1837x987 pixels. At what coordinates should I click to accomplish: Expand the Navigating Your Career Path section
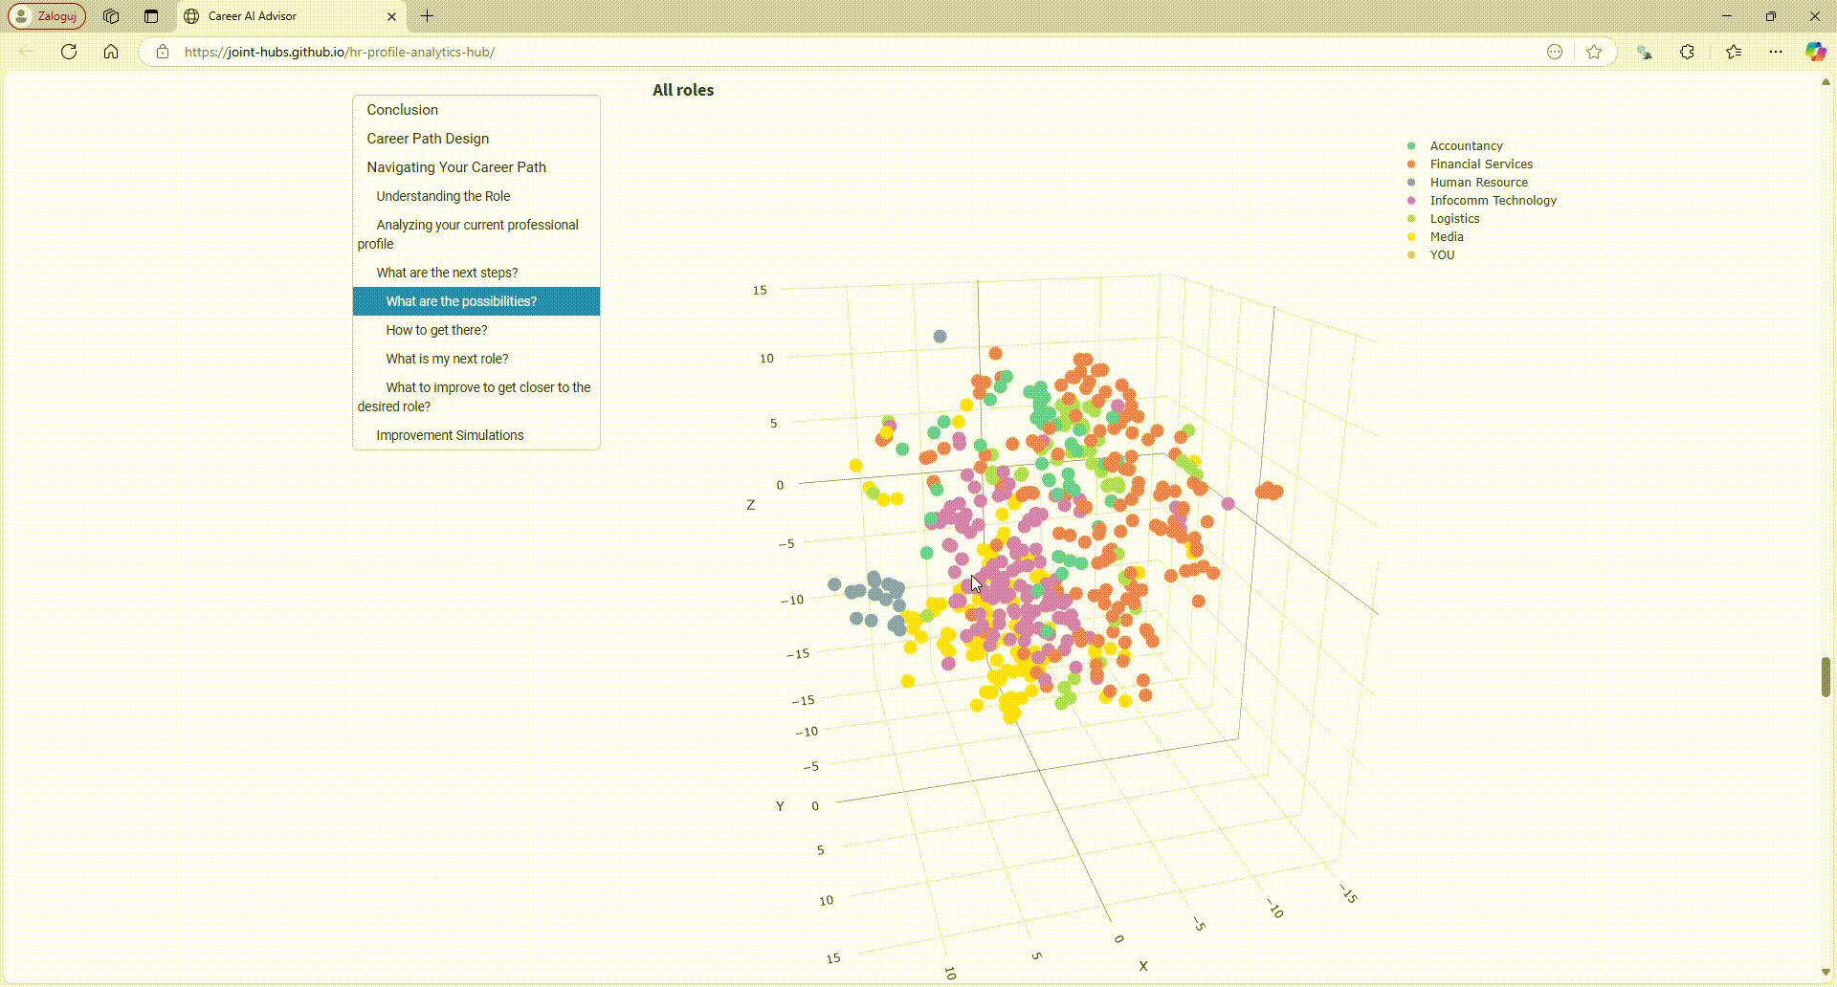point(456,166)
